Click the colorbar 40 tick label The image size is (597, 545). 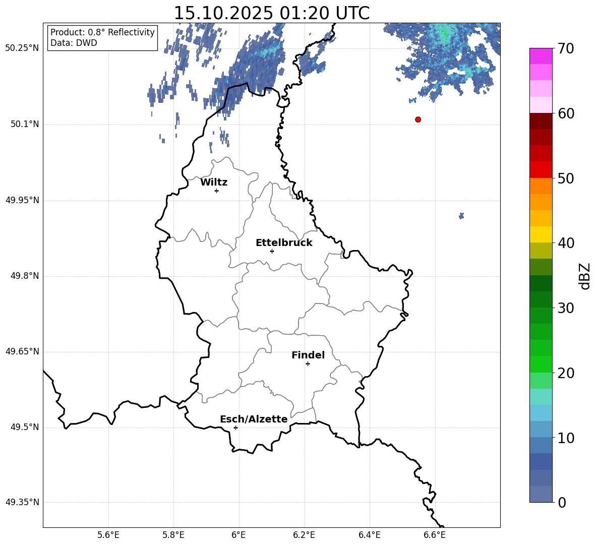(x=566, y=243)
